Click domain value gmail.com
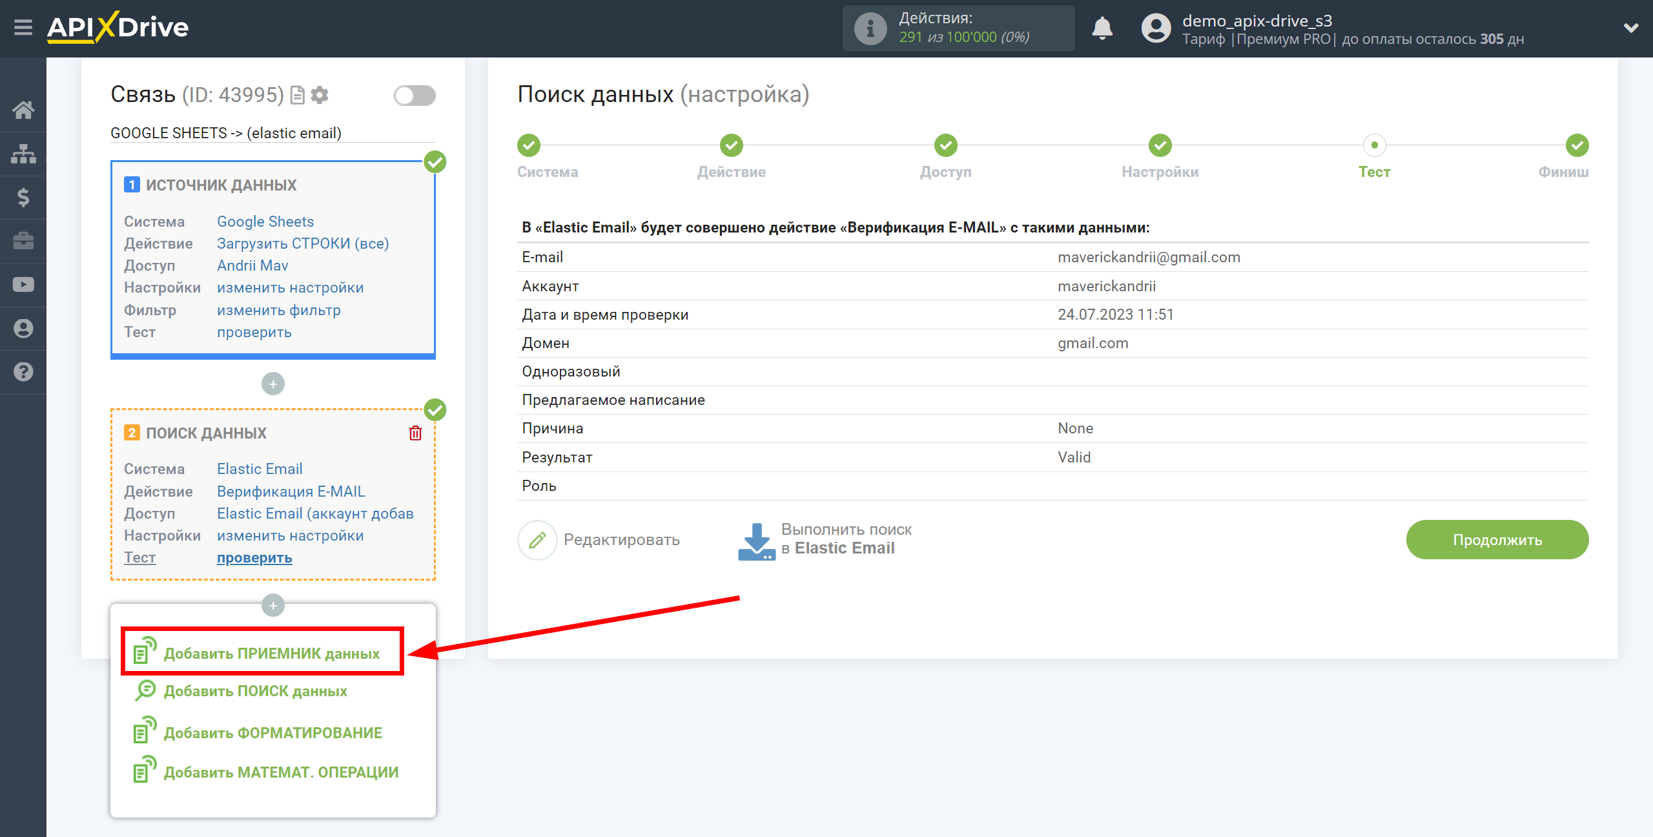The width and height of the screenshot is (1653, 837). tap(1093, 343)
